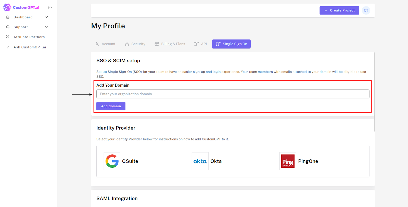Switch to the Account tab
This screenshot has height=207, width=408.
105,44
